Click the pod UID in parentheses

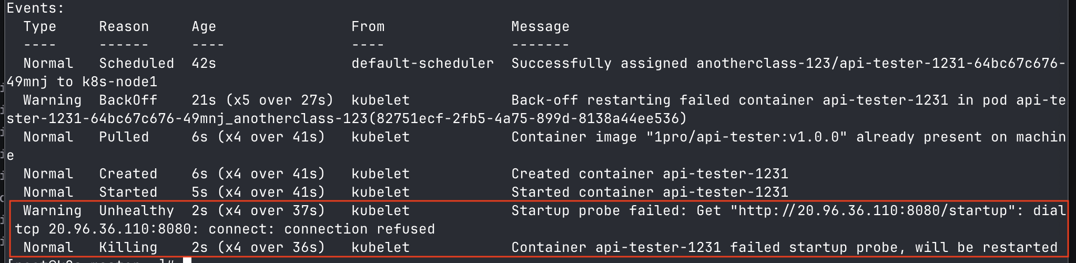(527, 119)
